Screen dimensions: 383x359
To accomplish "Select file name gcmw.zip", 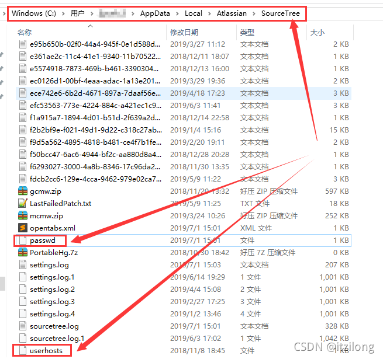I will (46, 191).
